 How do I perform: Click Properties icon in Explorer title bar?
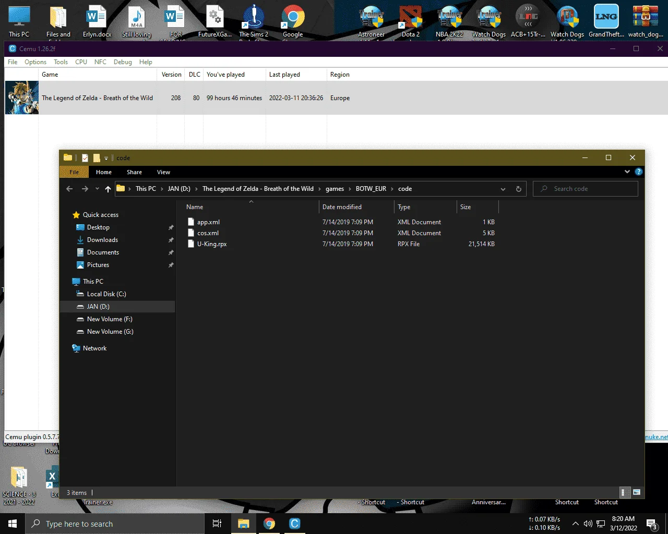pos(85,157)
